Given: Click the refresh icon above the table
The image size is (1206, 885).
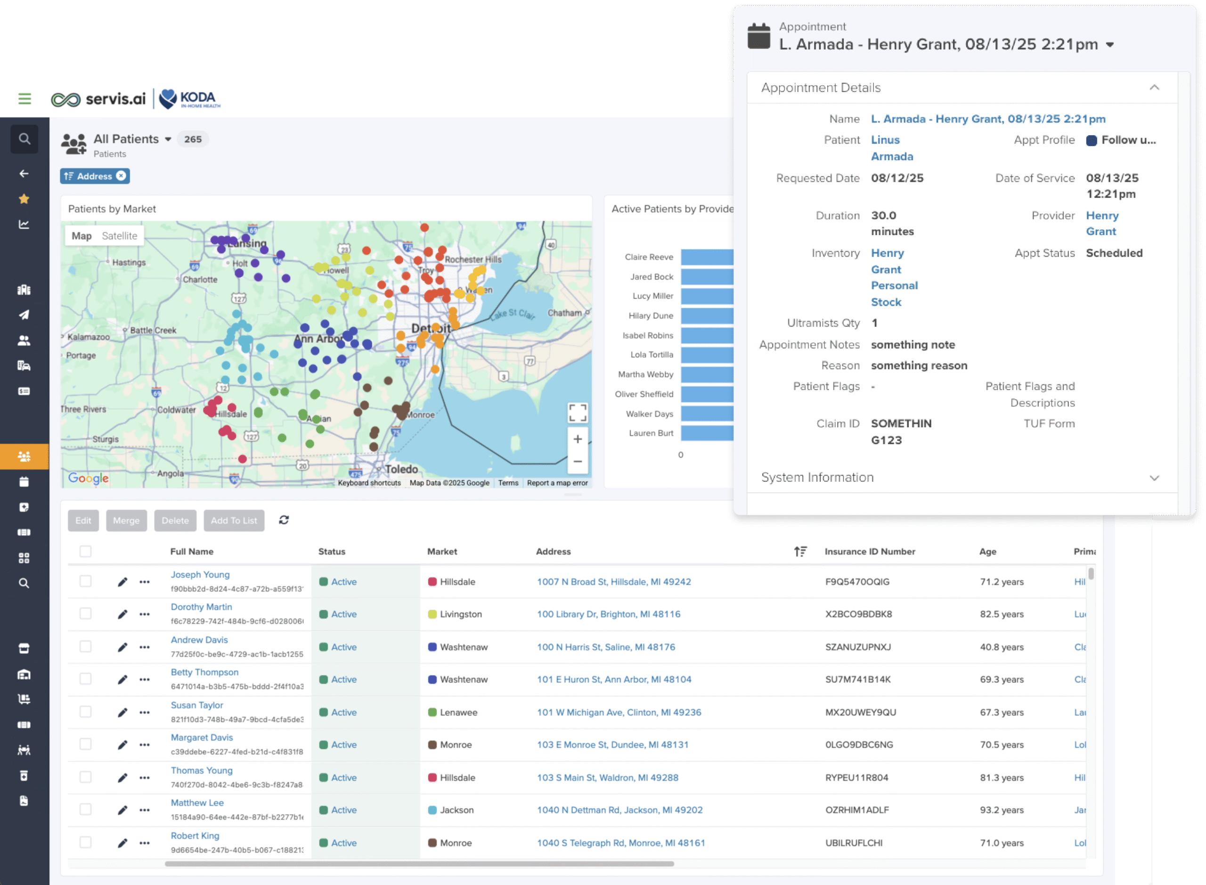Looking at the screenshot, I should pyautogui.click(x=284, y=520).
